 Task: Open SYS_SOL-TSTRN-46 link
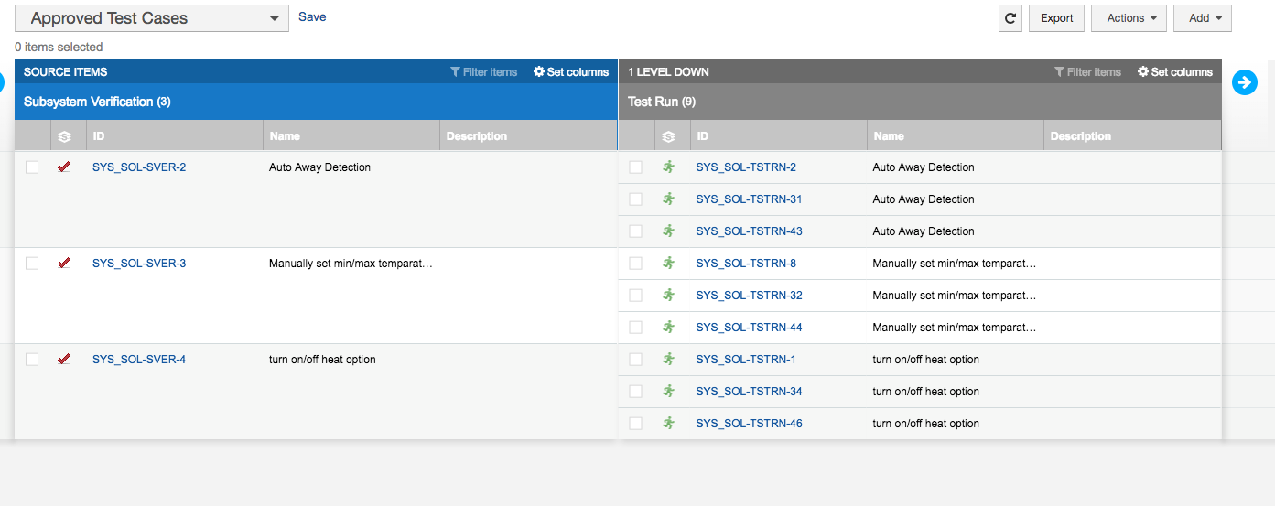pos(749,424)
